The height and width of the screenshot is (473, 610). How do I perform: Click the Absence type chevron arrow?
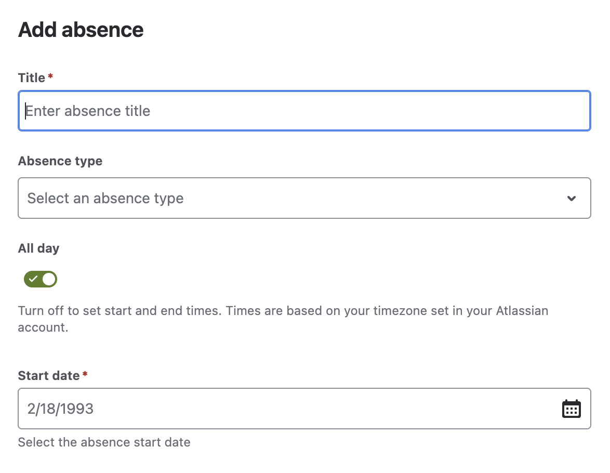(x=571, y=198)
